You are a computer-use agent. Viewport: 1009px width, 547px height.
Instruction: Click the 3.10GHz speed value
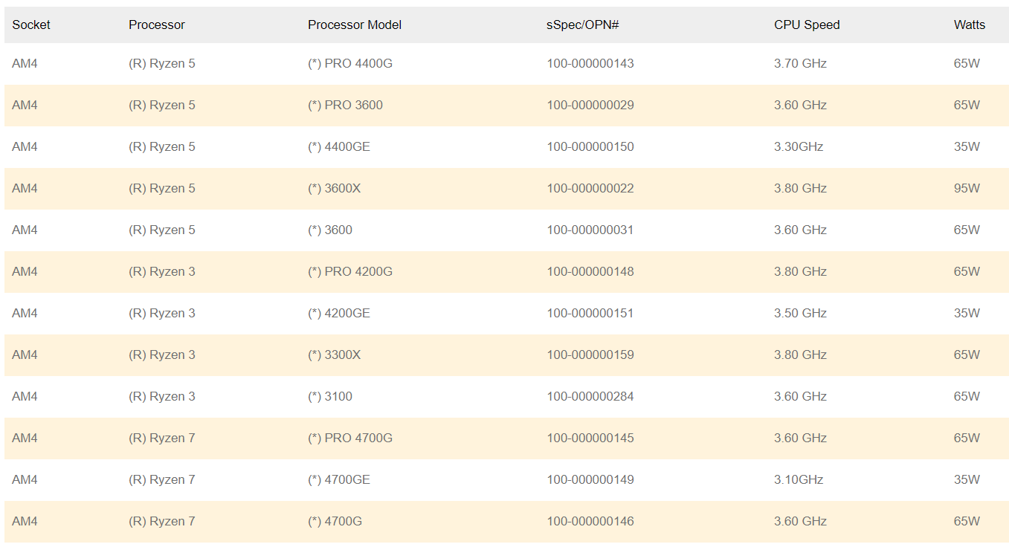click(799, 480)
